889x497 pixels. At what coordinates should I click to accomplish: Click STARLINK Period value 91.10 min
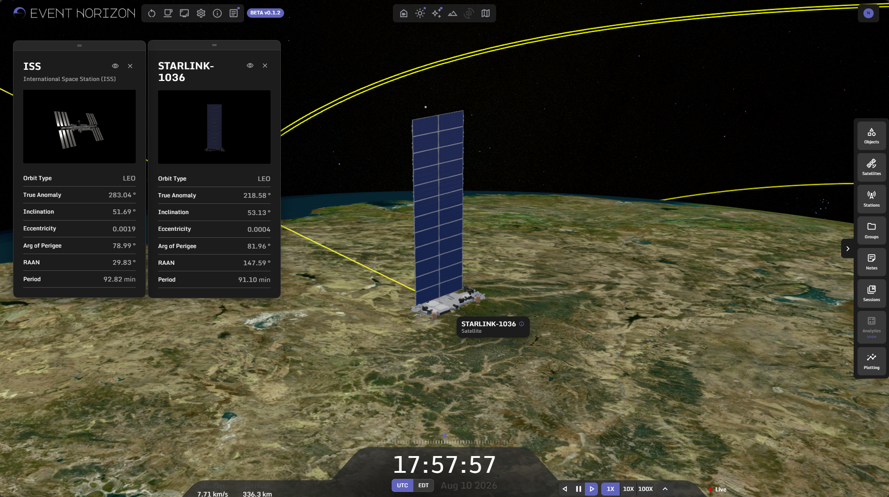point(254,280)
